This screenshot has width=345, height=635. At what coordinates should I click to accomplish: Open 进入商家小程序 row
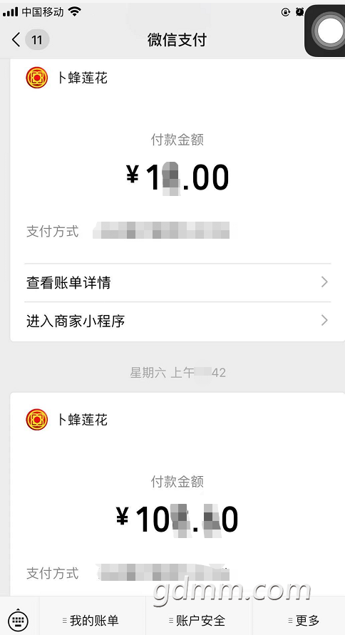pos(177,321)
